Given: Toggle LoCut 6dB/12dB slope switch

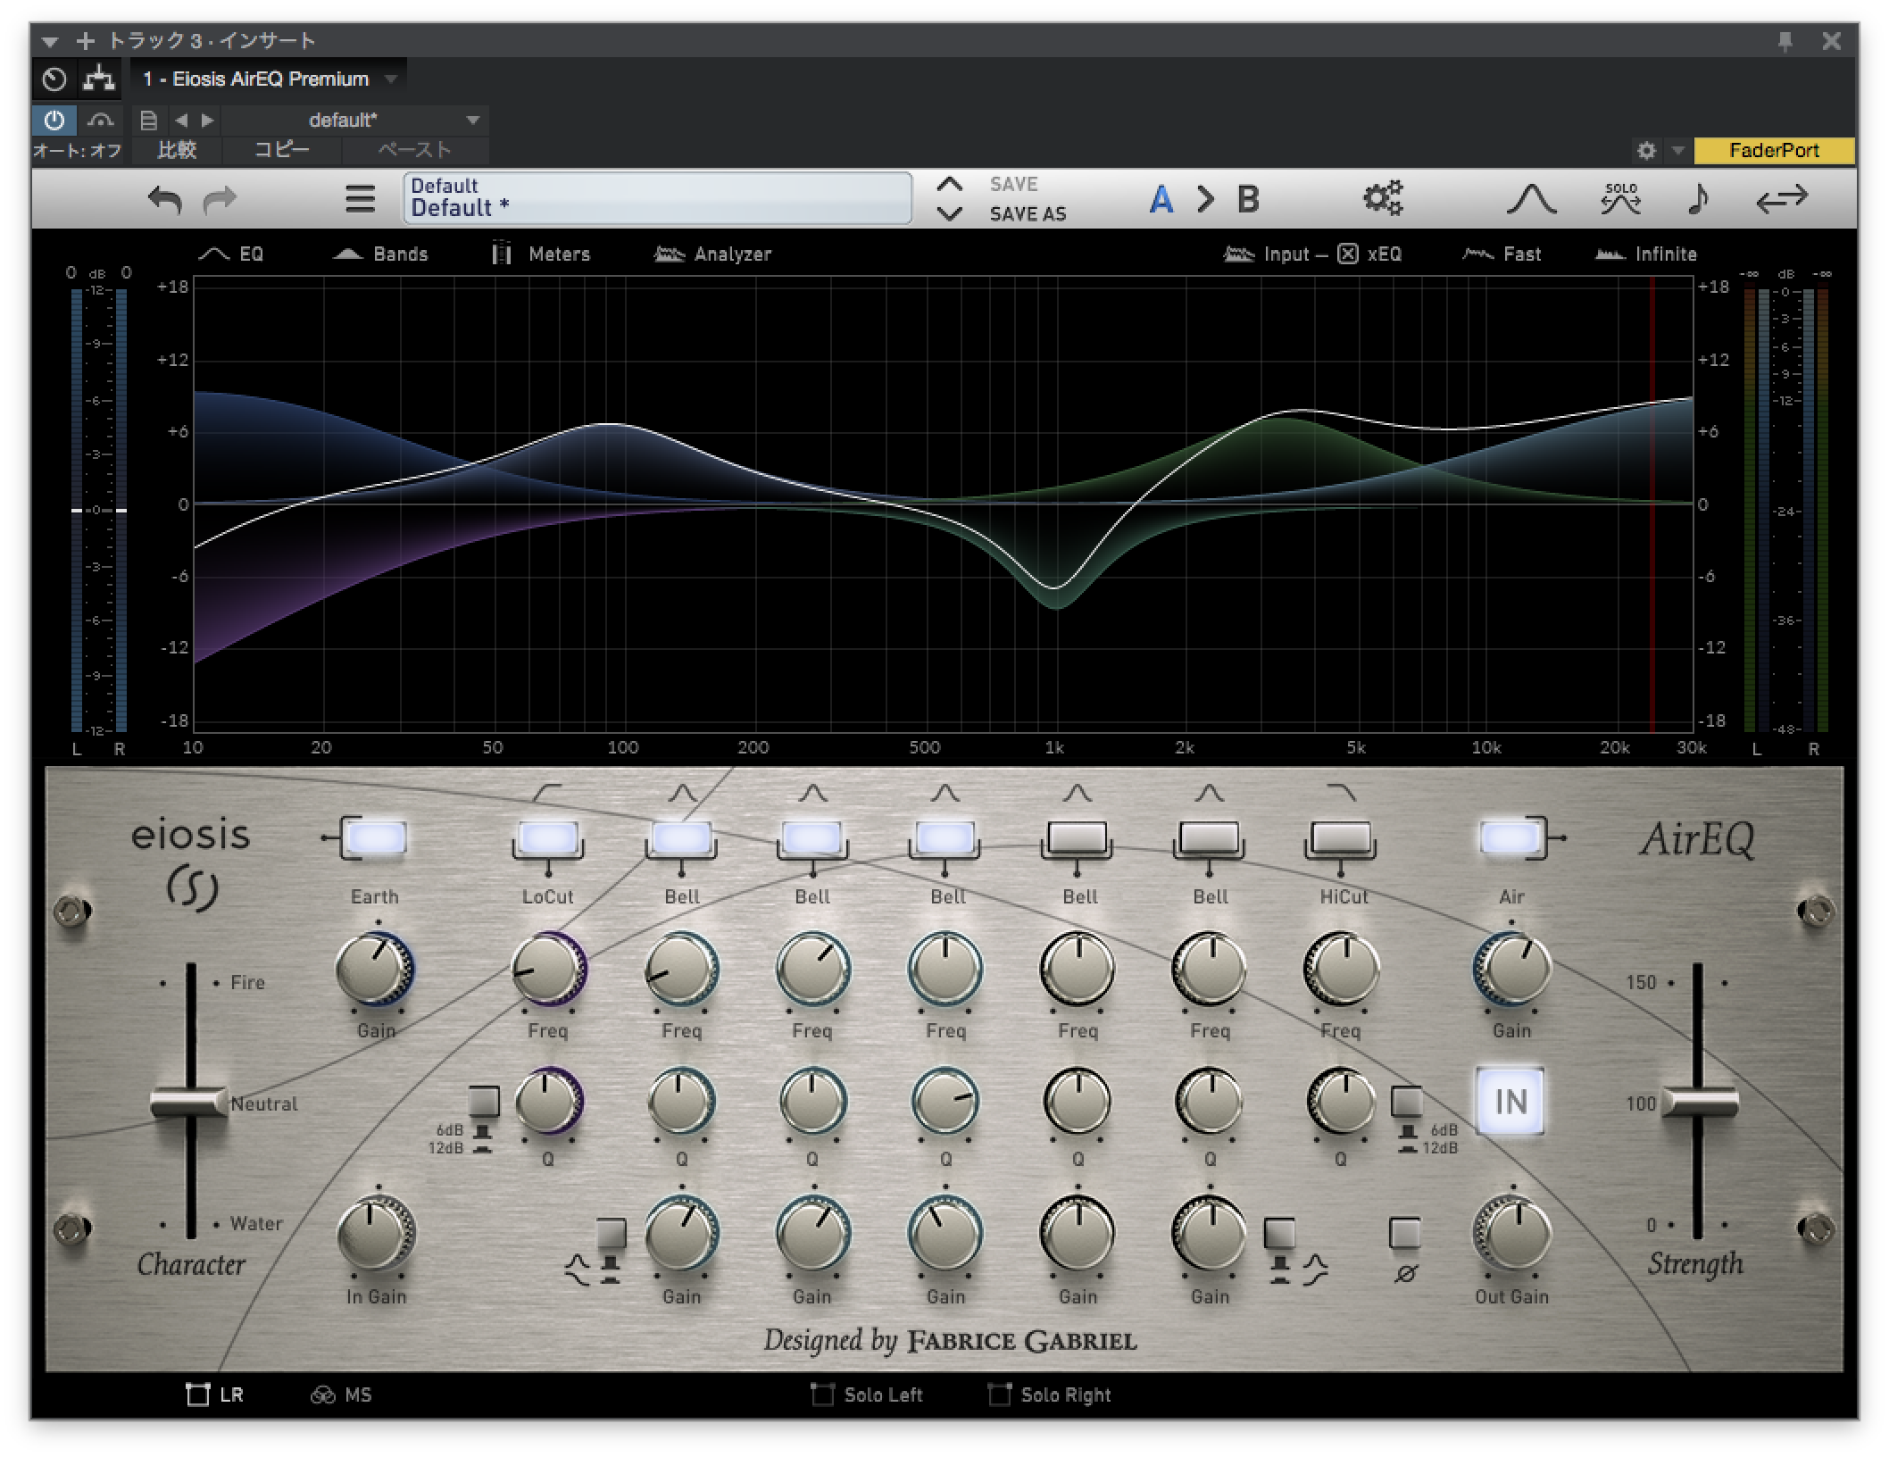Looking at the screenshot, I should pyautogui.click(x=483, y=1101).
